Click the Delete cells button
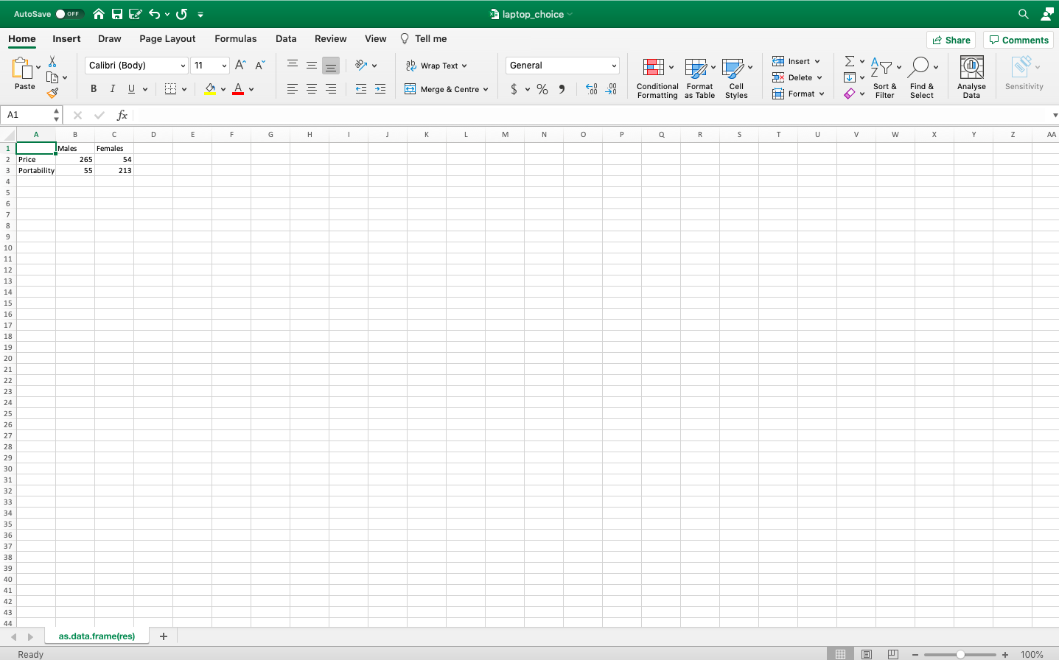Image resolution: width=1059 pixels, height=660 pixels. pos(797,77)
